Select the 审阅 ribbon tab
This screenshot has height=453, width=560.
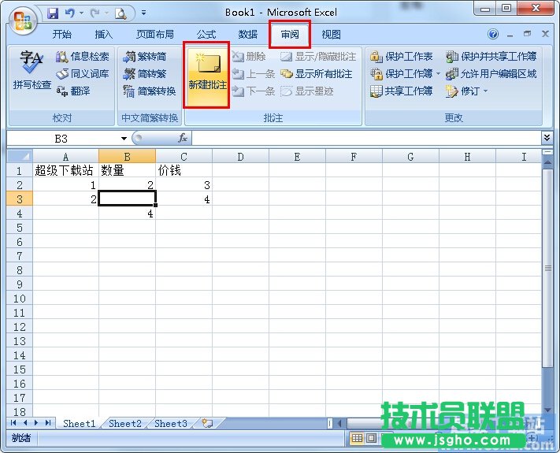(x=290, y=35)
